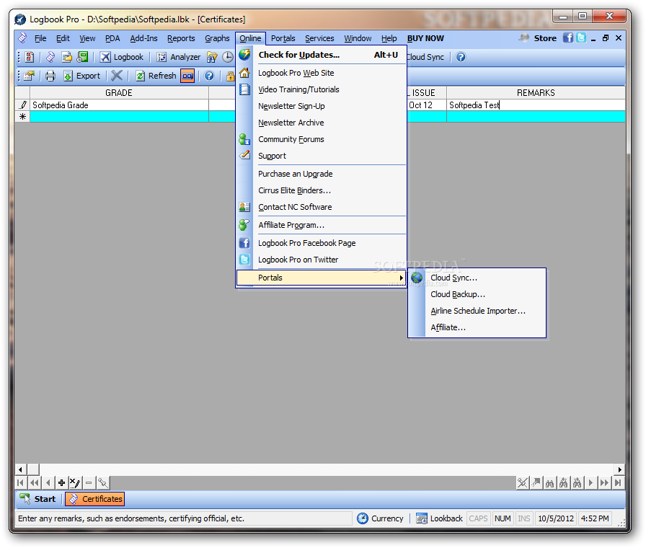Image resolution: width=646 pixels, height=548 pixels.
Task: Click the clock icon in top toolbar
Action: pyautogui.click(x=227, y=57)
